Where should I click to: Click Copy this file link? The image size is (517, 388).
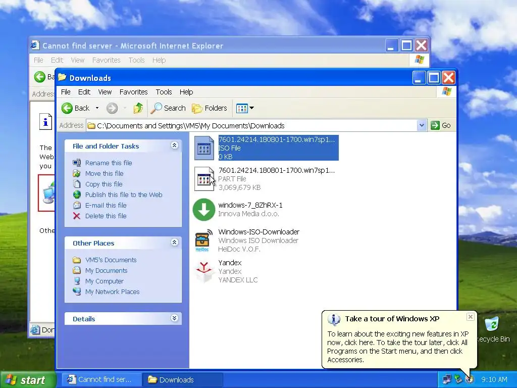coord(104,184)
